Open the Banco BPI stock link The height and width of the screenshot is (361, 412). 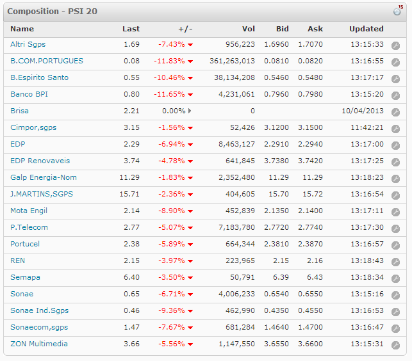pos(29,94)
